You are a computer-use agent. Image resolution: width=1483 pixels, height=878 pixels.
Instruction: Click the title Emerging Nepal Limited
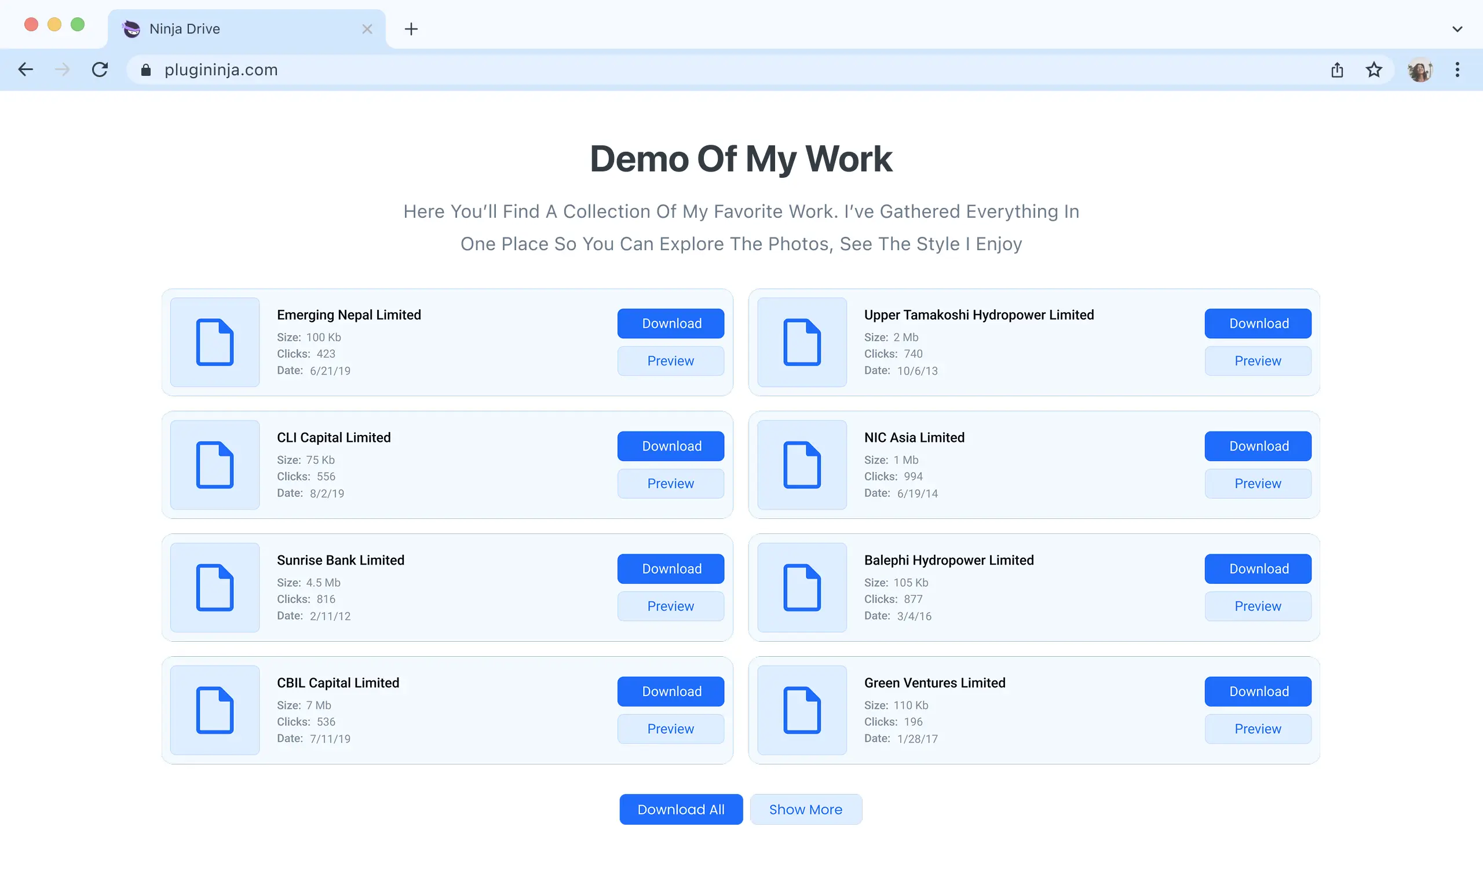tap(349, 314)
